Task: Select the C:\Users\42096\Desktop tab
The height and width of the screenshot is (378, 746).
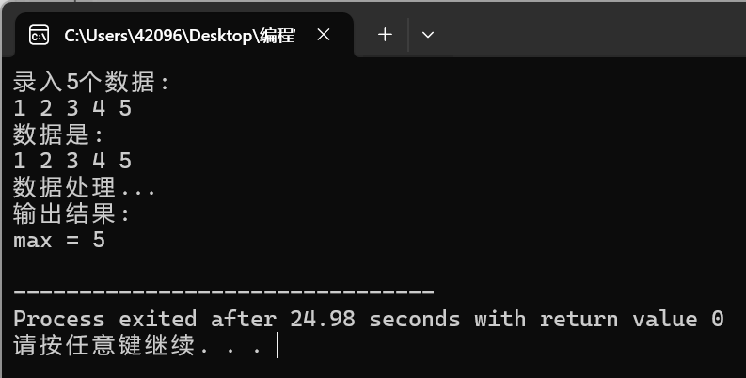Action: (178, 36)
